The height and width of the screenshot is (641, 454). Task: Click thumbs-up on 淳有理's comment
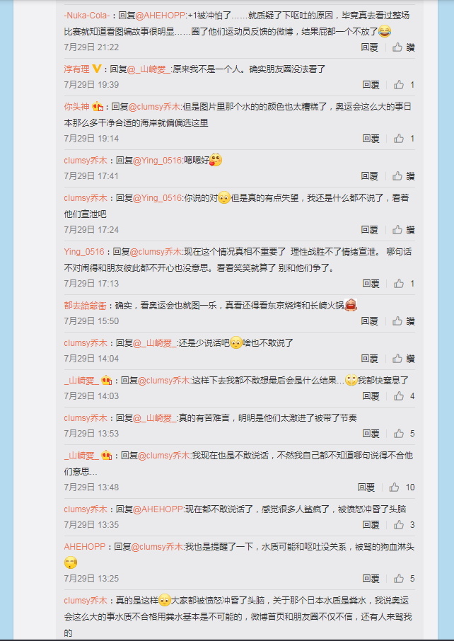click(404, 85)
